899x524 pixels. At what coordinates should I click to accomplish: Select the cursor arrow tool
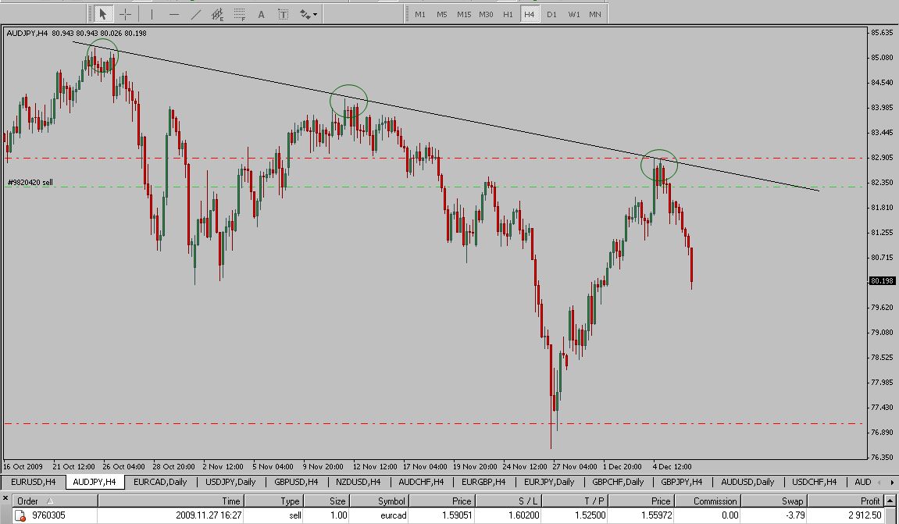[102, 14]
